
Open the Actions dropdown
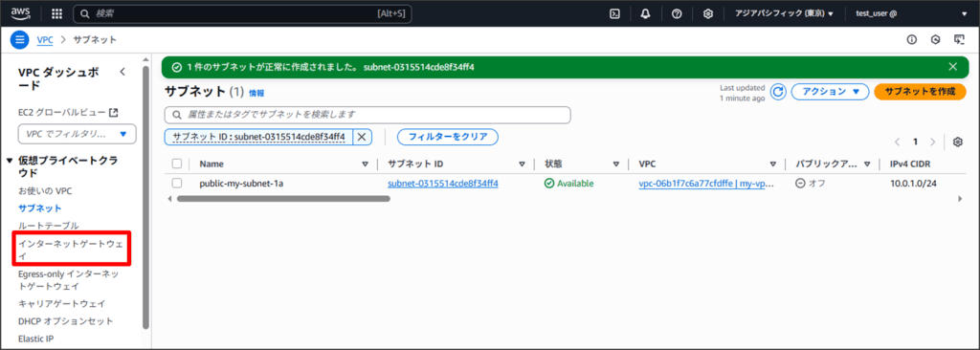click(x=831, y=92)
